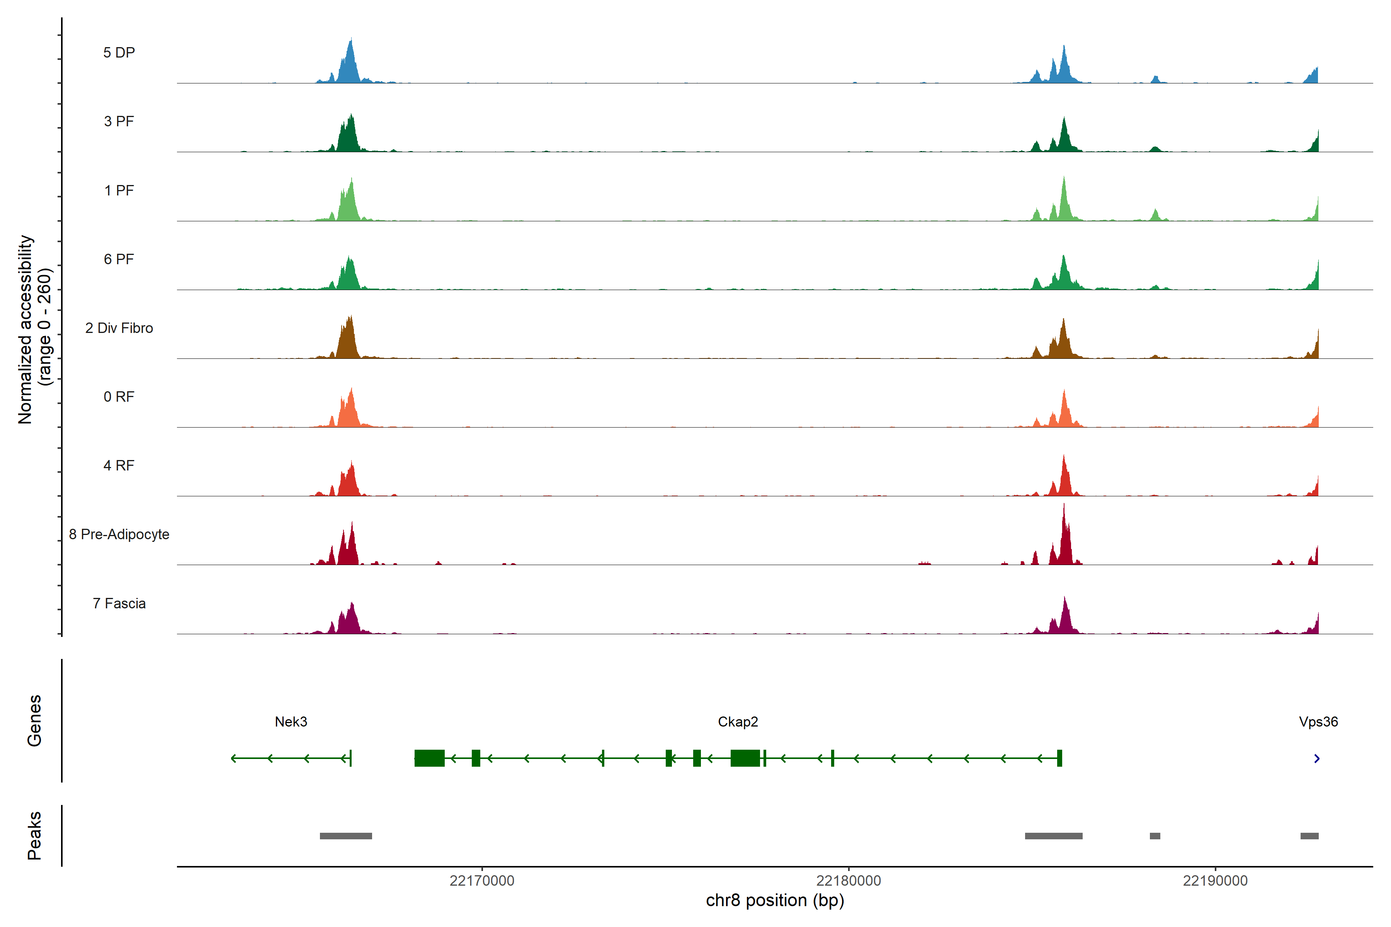Click the widest peak bar under Ckap2 start
Viewport: 1391px width, 927px height.
(1053, 836)
